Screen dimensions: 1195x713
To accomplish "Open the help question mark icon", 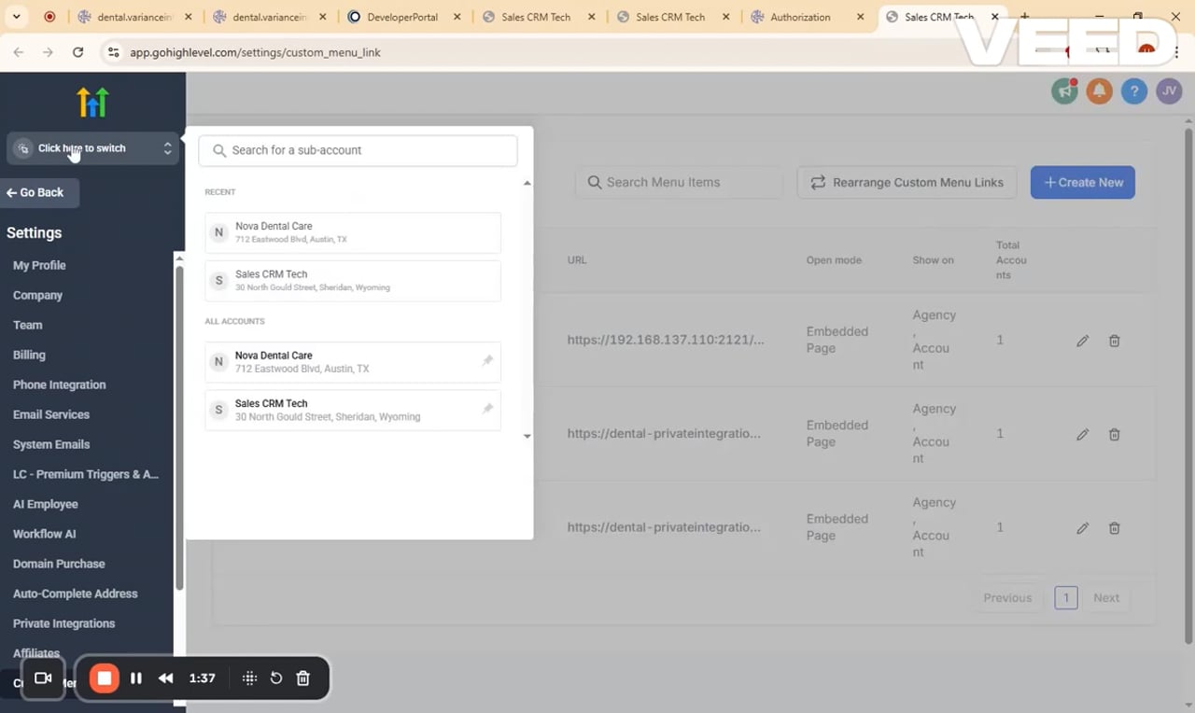I will coord(1134,91).
